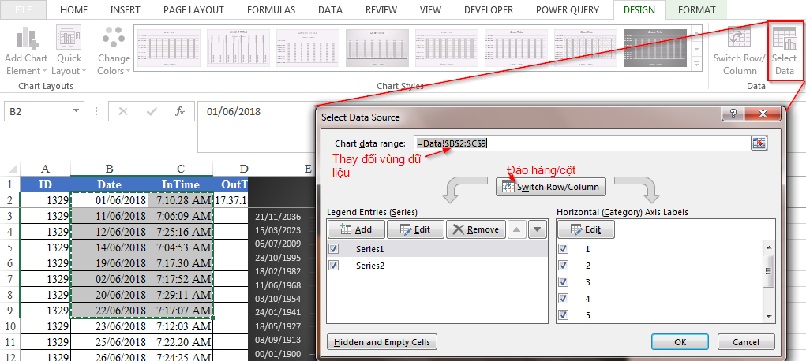Click Switch Row/Column button in dialog
This screenshot has height=361, width=806.
[x=550, y=187]
